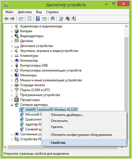132x159 pixels.
Task: Click the Update driver toolbar icon
Action: tap(61, 19)
